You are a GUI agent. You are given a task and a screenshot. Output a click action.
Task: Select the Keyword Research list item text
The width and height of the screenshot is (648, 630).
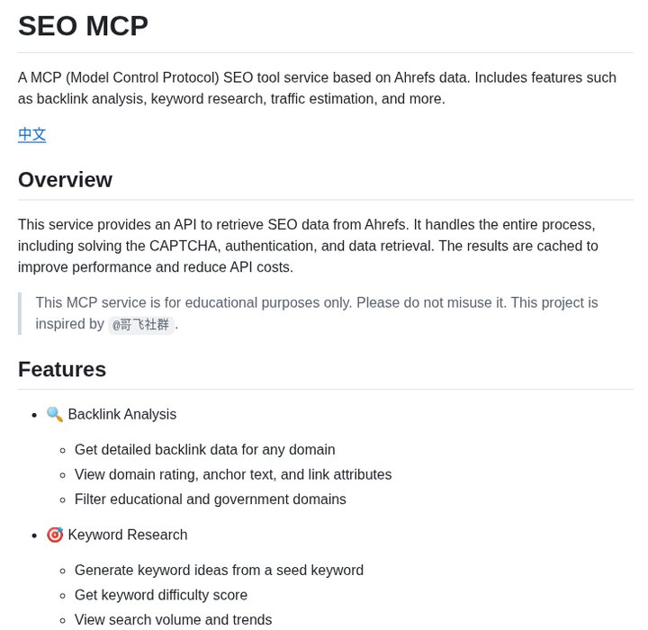pyautogui.click(x=127, y=535)
